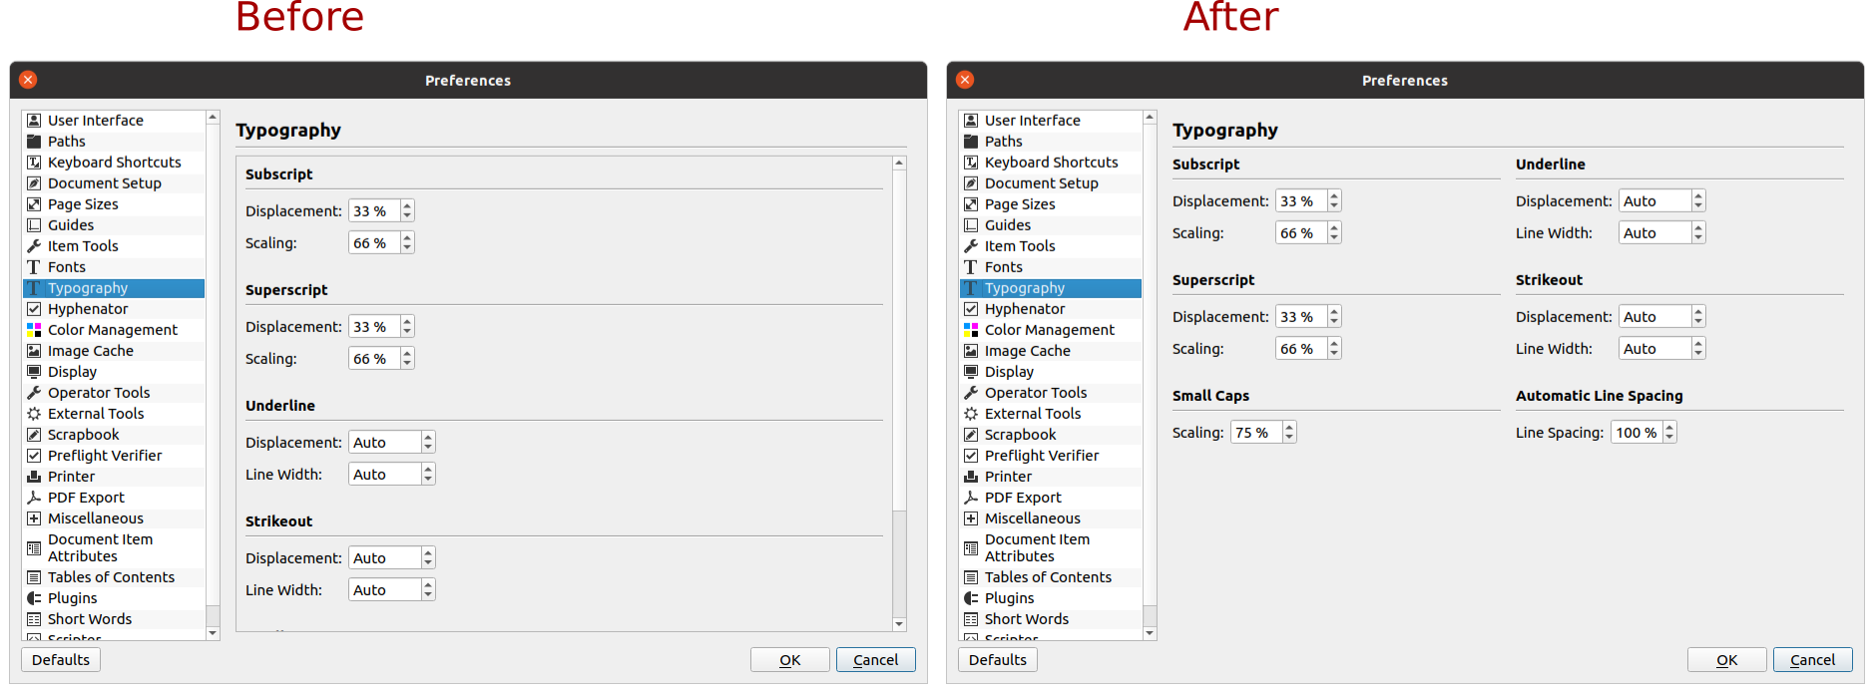Click Item Tools wrench icon in After dialog
Screen dimensions: 1874x693
coord(971,246)
